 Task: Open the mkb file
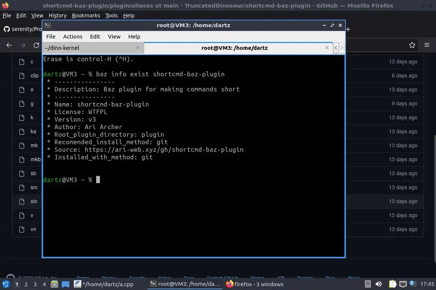[36, 159]
